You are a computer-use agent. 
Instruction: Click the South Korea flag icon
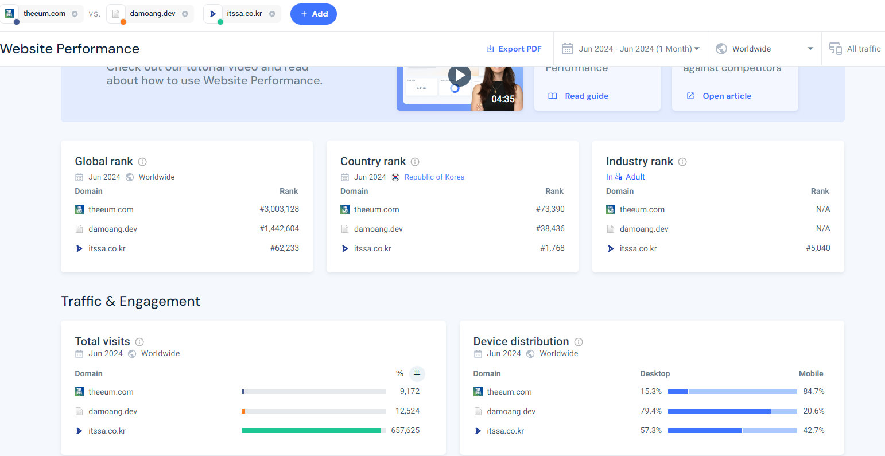pos(395,177)
